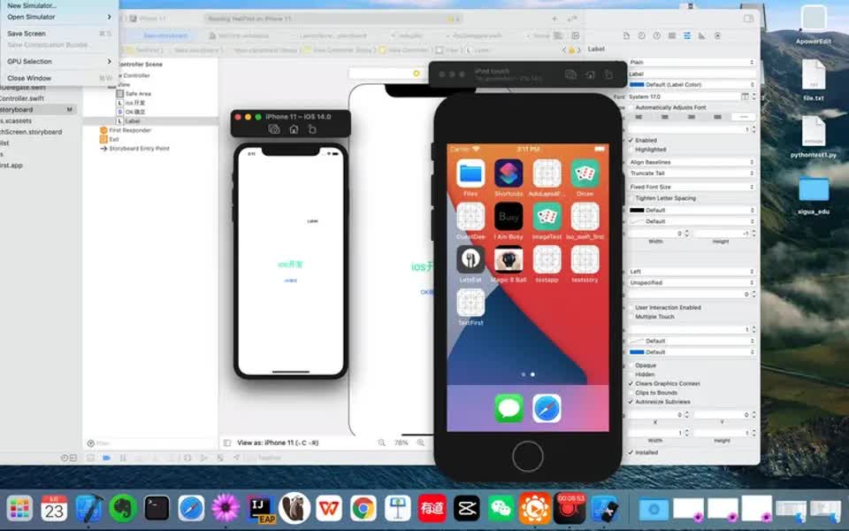Image resolution: width=849 pixels, height=531 pixels.
Task: Open the Shortcuts app on the simulator
Action: pos(508,173)
